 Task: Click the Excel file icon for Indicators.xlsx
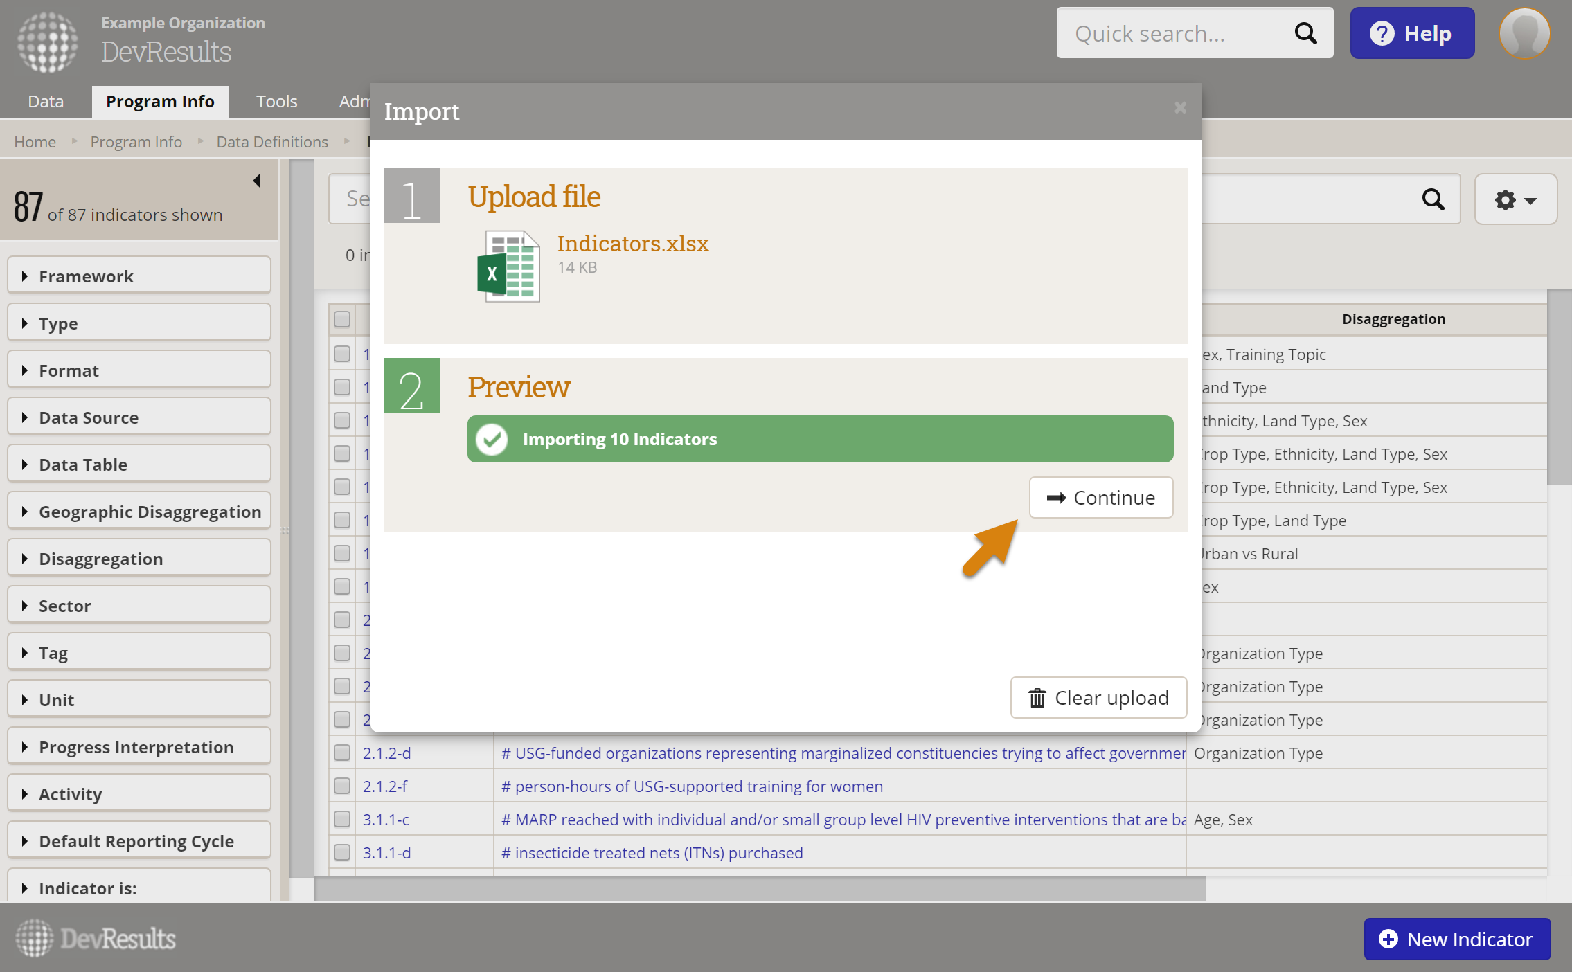coord(509,266)
